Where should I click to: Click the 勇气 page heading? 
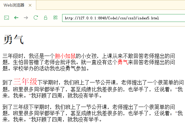13,40
